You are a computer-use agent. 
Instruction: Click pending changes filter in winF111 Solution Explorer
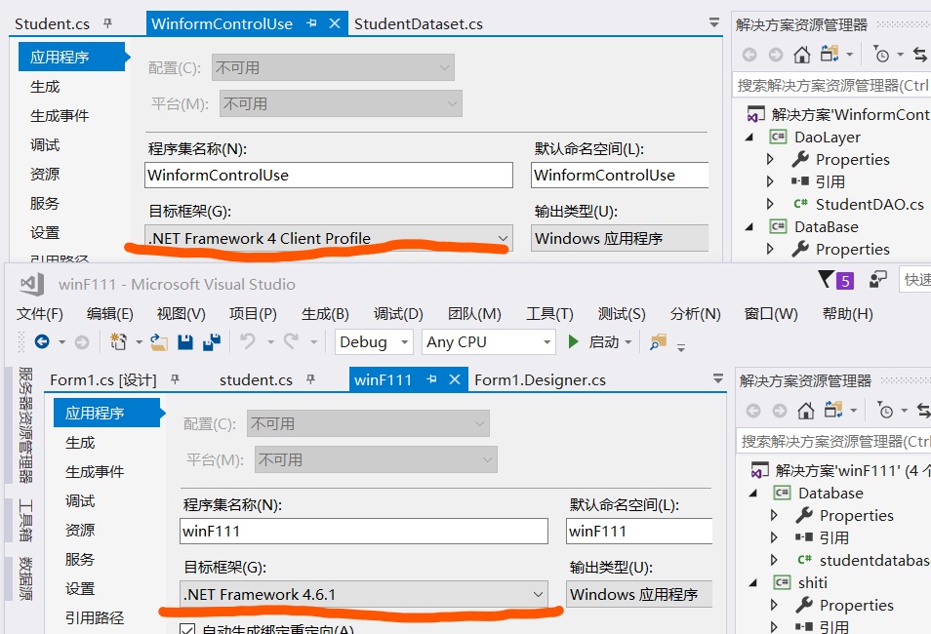coord(885,411)
